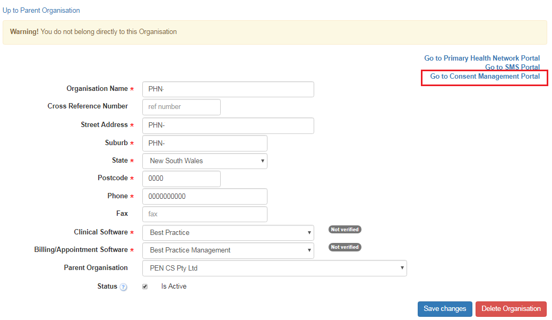Go to Primary Health Network Portal link
552x320 pixels.
482,58
